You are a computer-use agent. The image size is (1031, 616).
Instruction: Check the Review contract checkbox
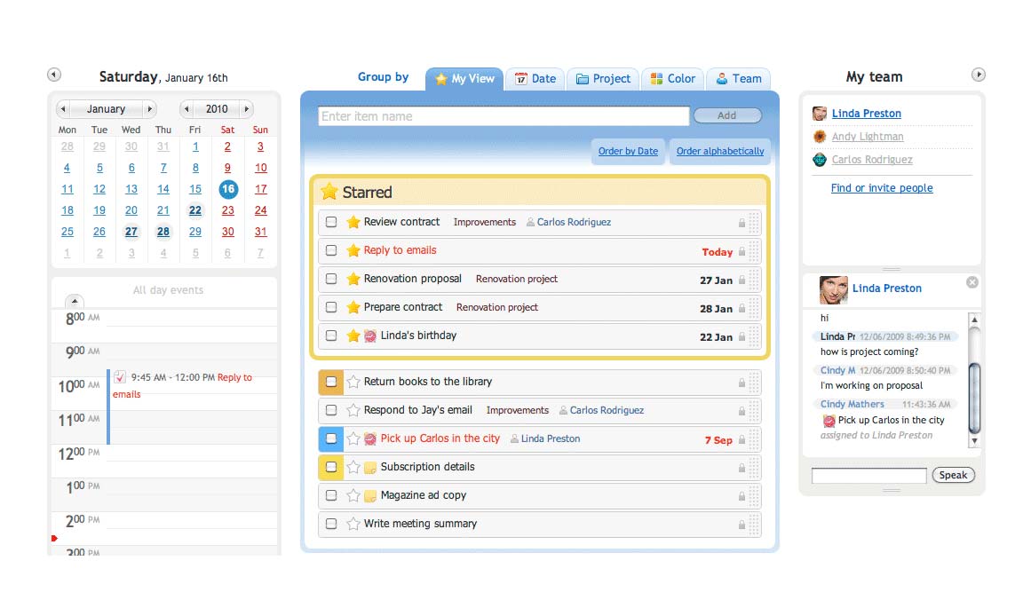(331, 222)
